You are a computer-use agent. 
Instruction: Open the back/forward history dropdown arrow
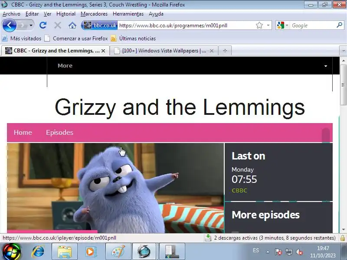31,26
